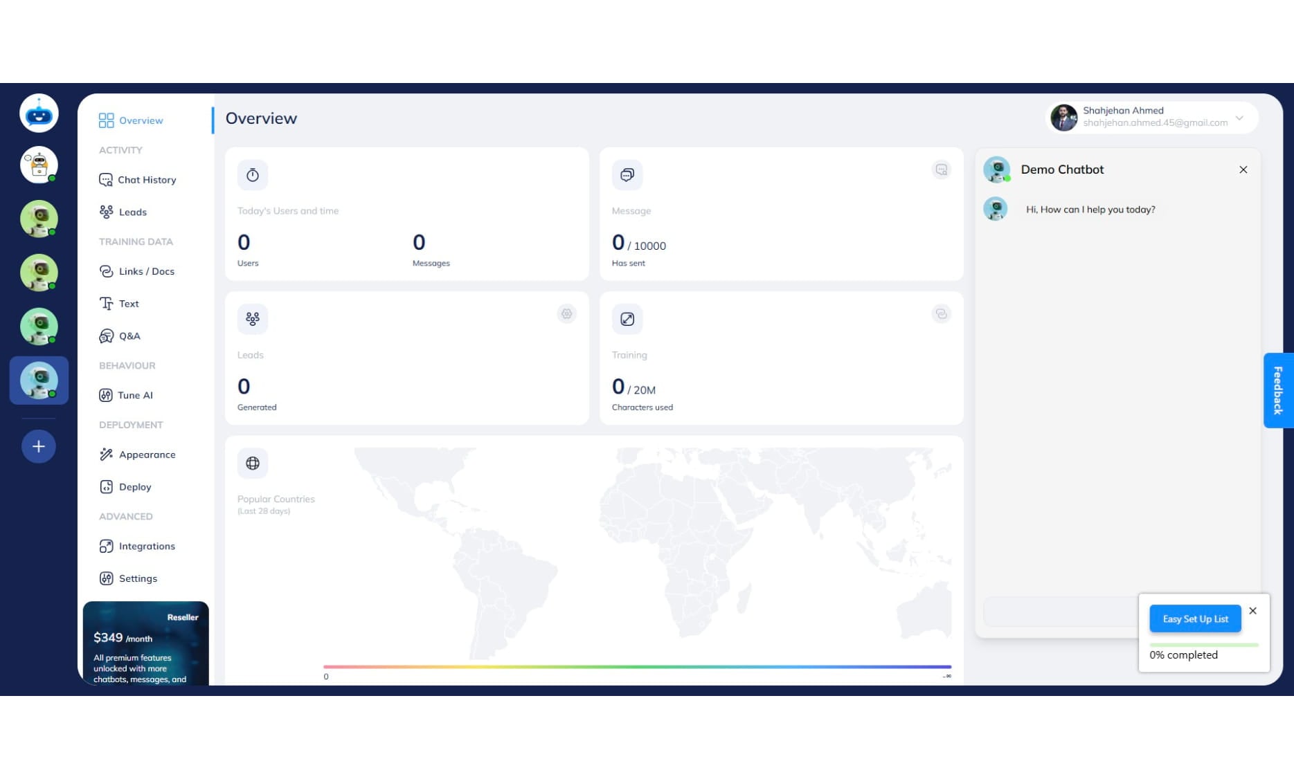1294x779 pixels.
Task: Open the Deploy section
Action: [x=134, y=486]
